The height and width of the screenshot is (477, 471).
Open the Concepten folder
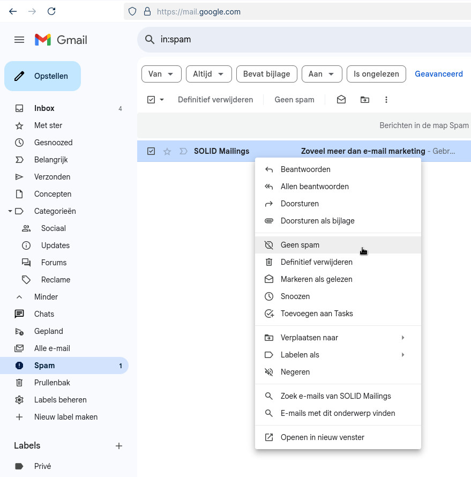click(64, 194)
